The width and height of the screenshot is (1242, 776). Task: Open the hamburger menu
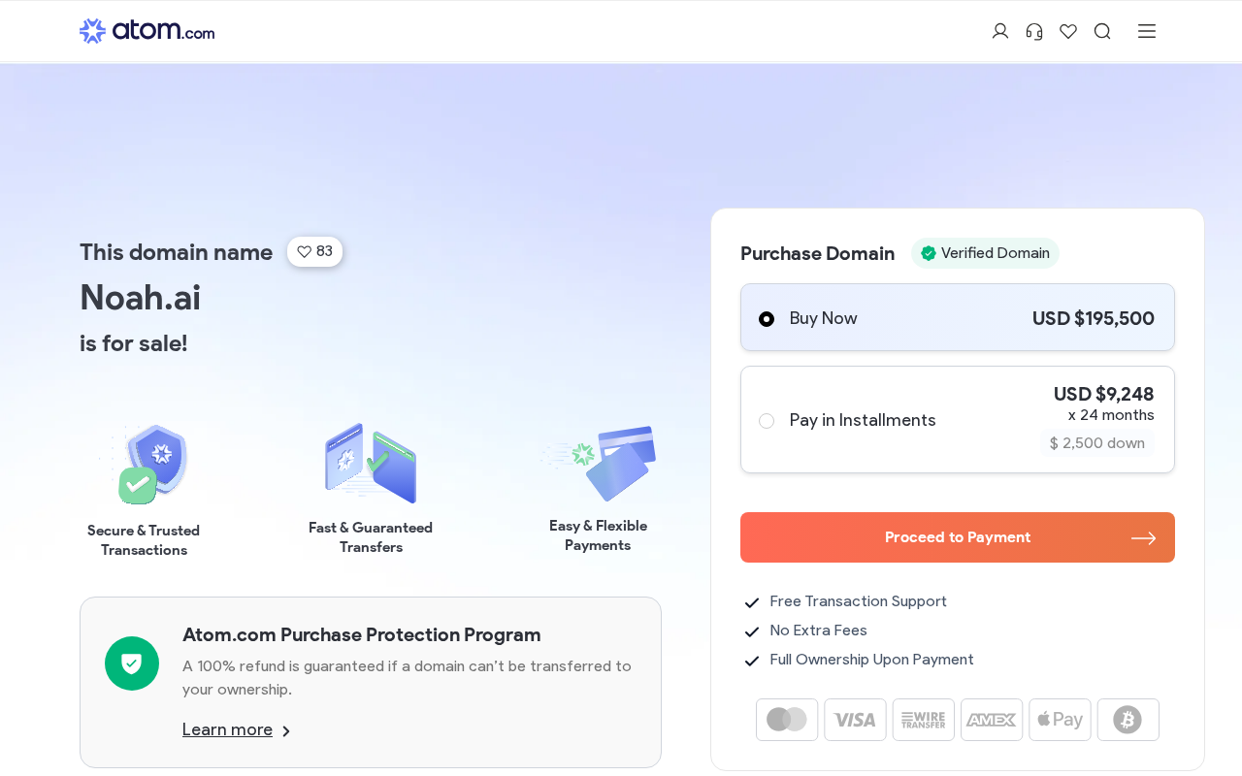(x=1147, y=31)
